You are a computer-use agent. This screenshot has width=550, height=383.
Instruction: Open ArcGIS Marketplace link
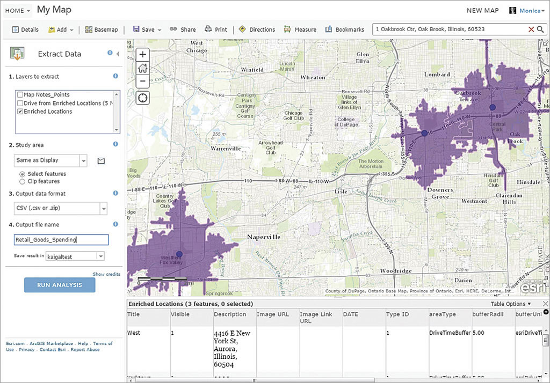coord(51,343)
